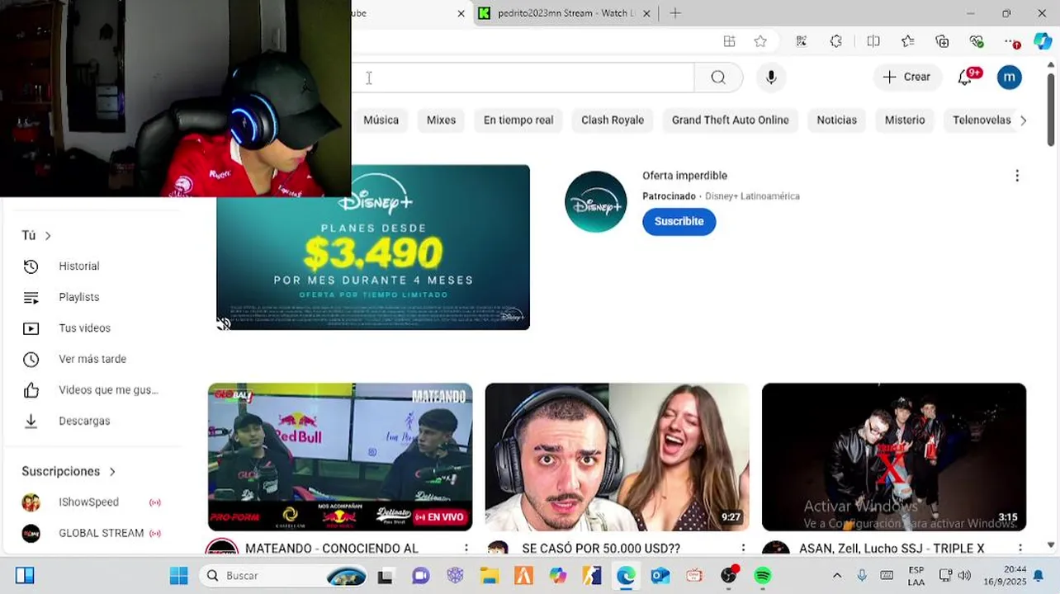This screenshot has width=1060, height=594.
Task: Click the YouTube search magnifier button
Action: coord(718,78)
